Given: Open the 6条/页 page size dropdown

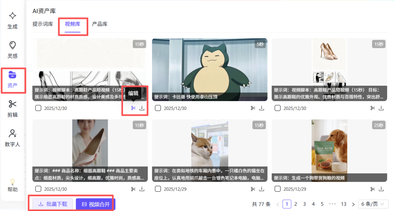Looking at the screenshot, I should [373, 204].
